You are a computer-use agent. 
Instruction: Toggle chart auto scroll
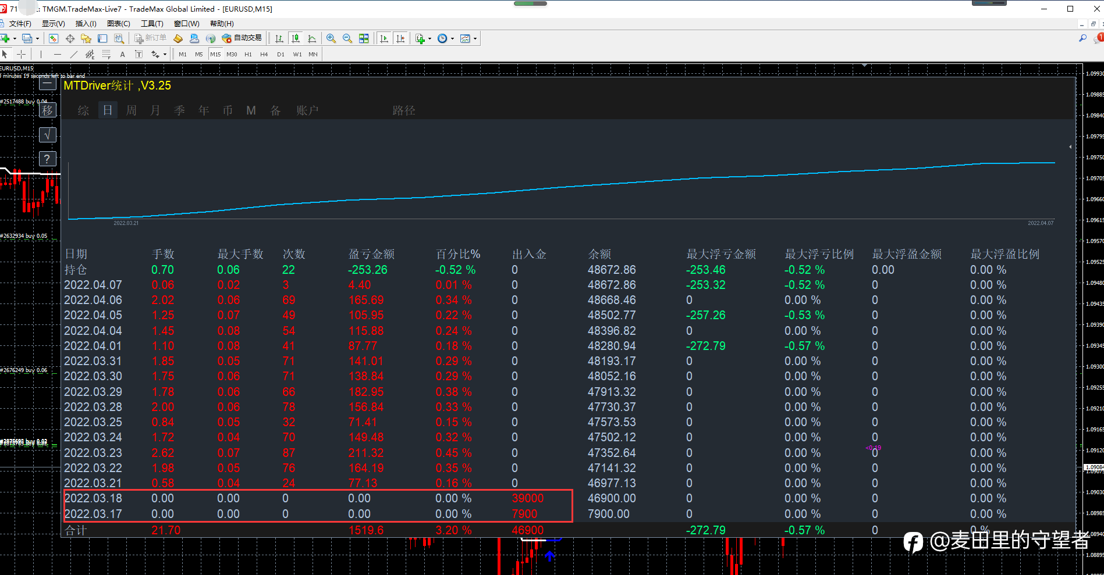384,38
